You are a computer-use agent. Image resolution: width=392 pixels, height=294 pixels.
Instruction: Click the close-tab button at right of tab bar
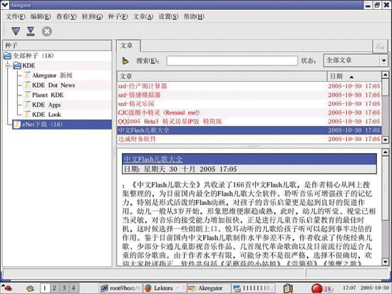point(380,46)
